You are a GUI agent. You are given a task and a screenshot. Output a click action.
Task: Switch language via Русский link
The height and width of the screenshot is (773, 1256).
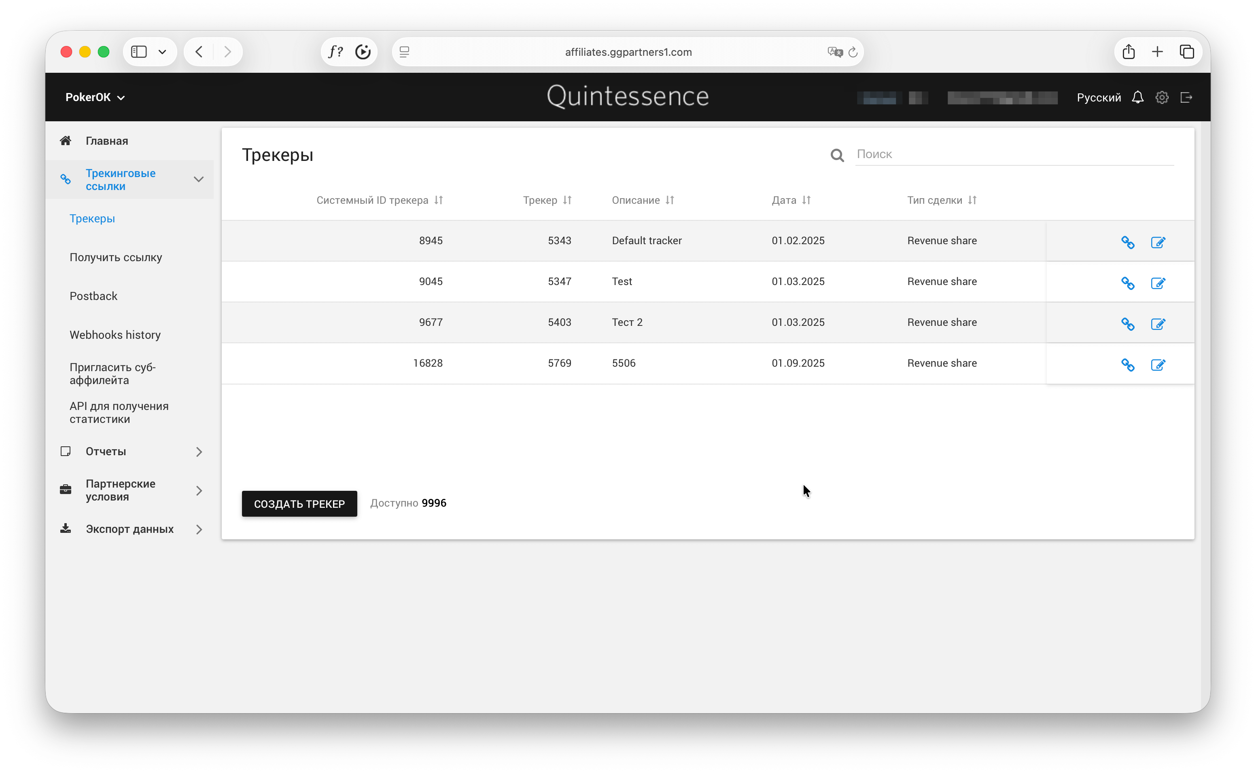[1099, 97]
